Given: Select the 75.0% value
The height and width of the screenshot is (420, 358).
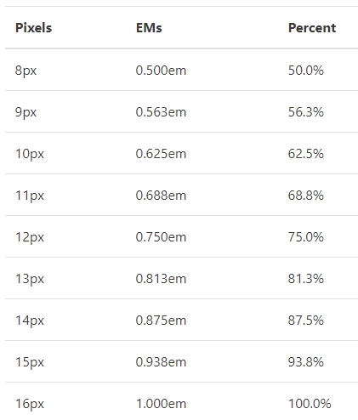Looking at the screenshot, I should click(x=305, y=237).
